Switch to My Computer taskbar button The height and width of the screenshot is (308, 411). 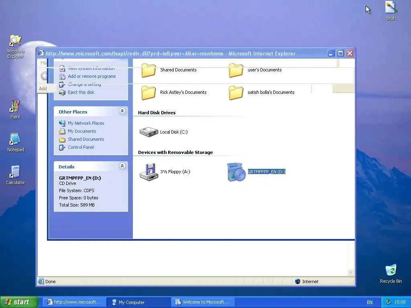(x=138, y=302)
